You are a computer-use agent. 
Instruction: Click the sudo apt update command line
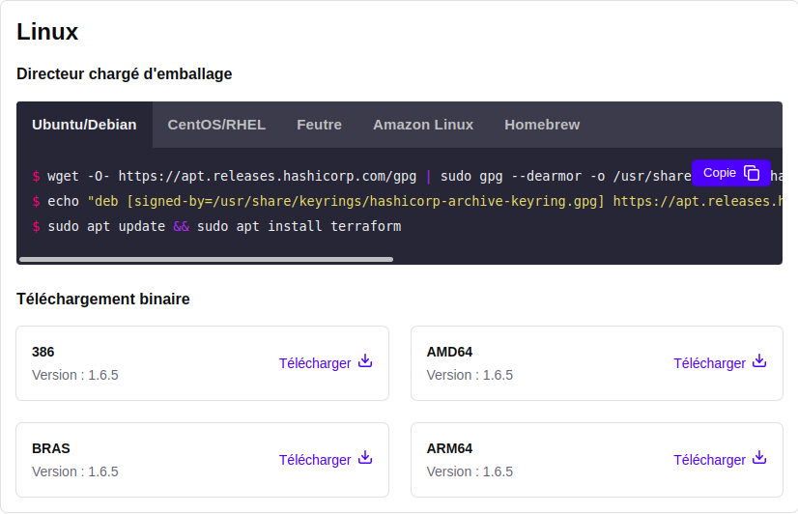216,226
